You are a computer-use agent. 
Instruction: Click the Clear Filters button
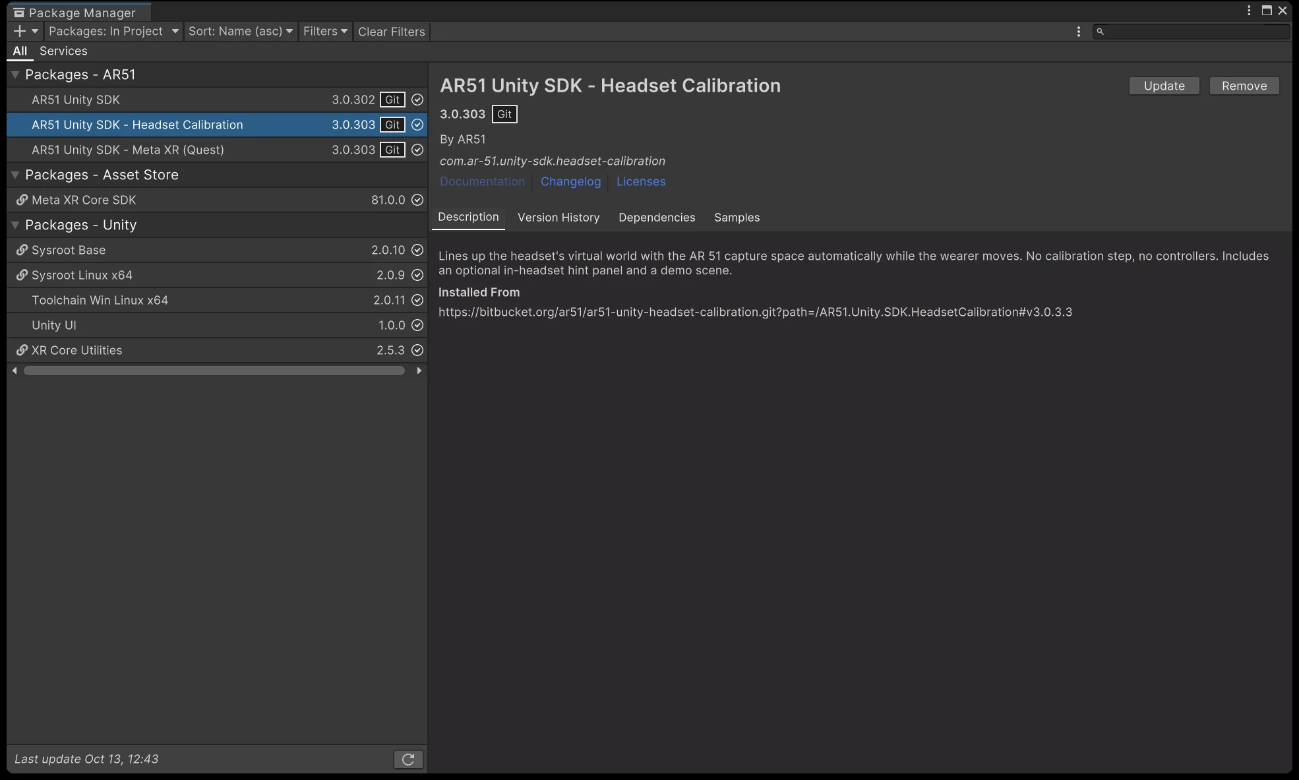[392, 31]
